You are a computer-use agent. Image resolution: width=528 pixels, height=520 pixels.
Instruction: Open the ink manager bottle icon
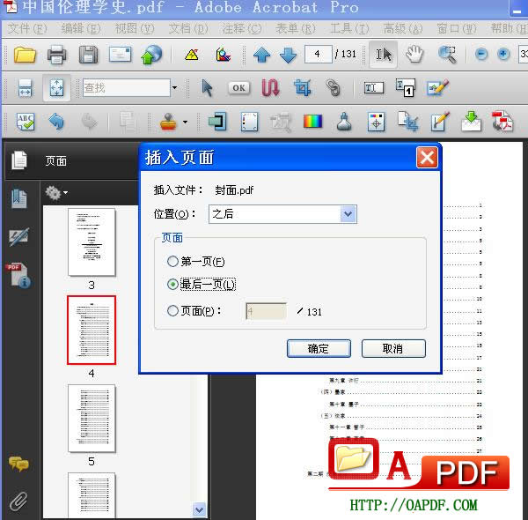344,122
